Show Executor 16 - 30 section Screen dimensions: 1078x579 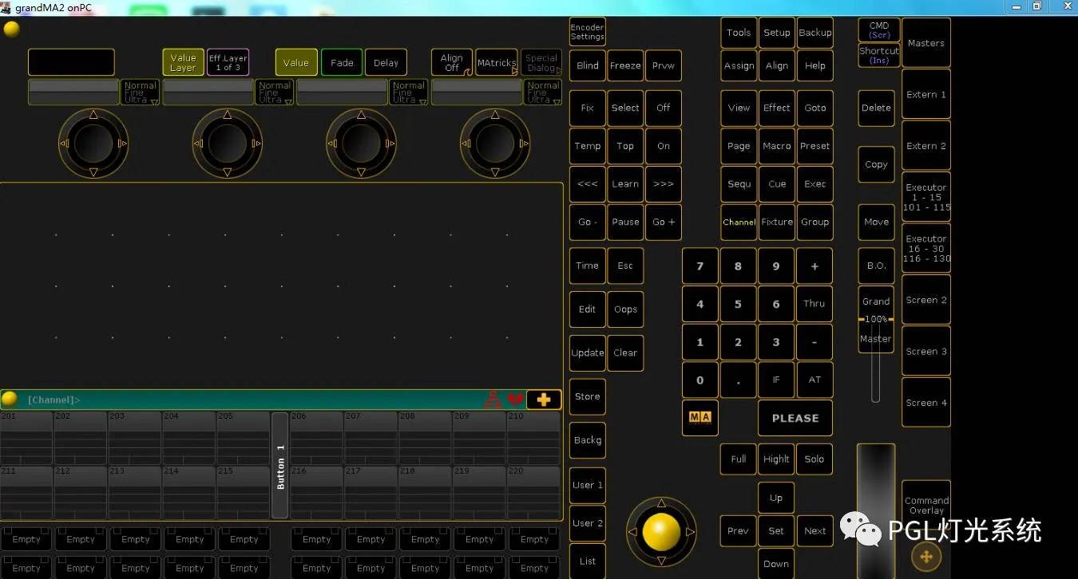[x=926, y=248]
